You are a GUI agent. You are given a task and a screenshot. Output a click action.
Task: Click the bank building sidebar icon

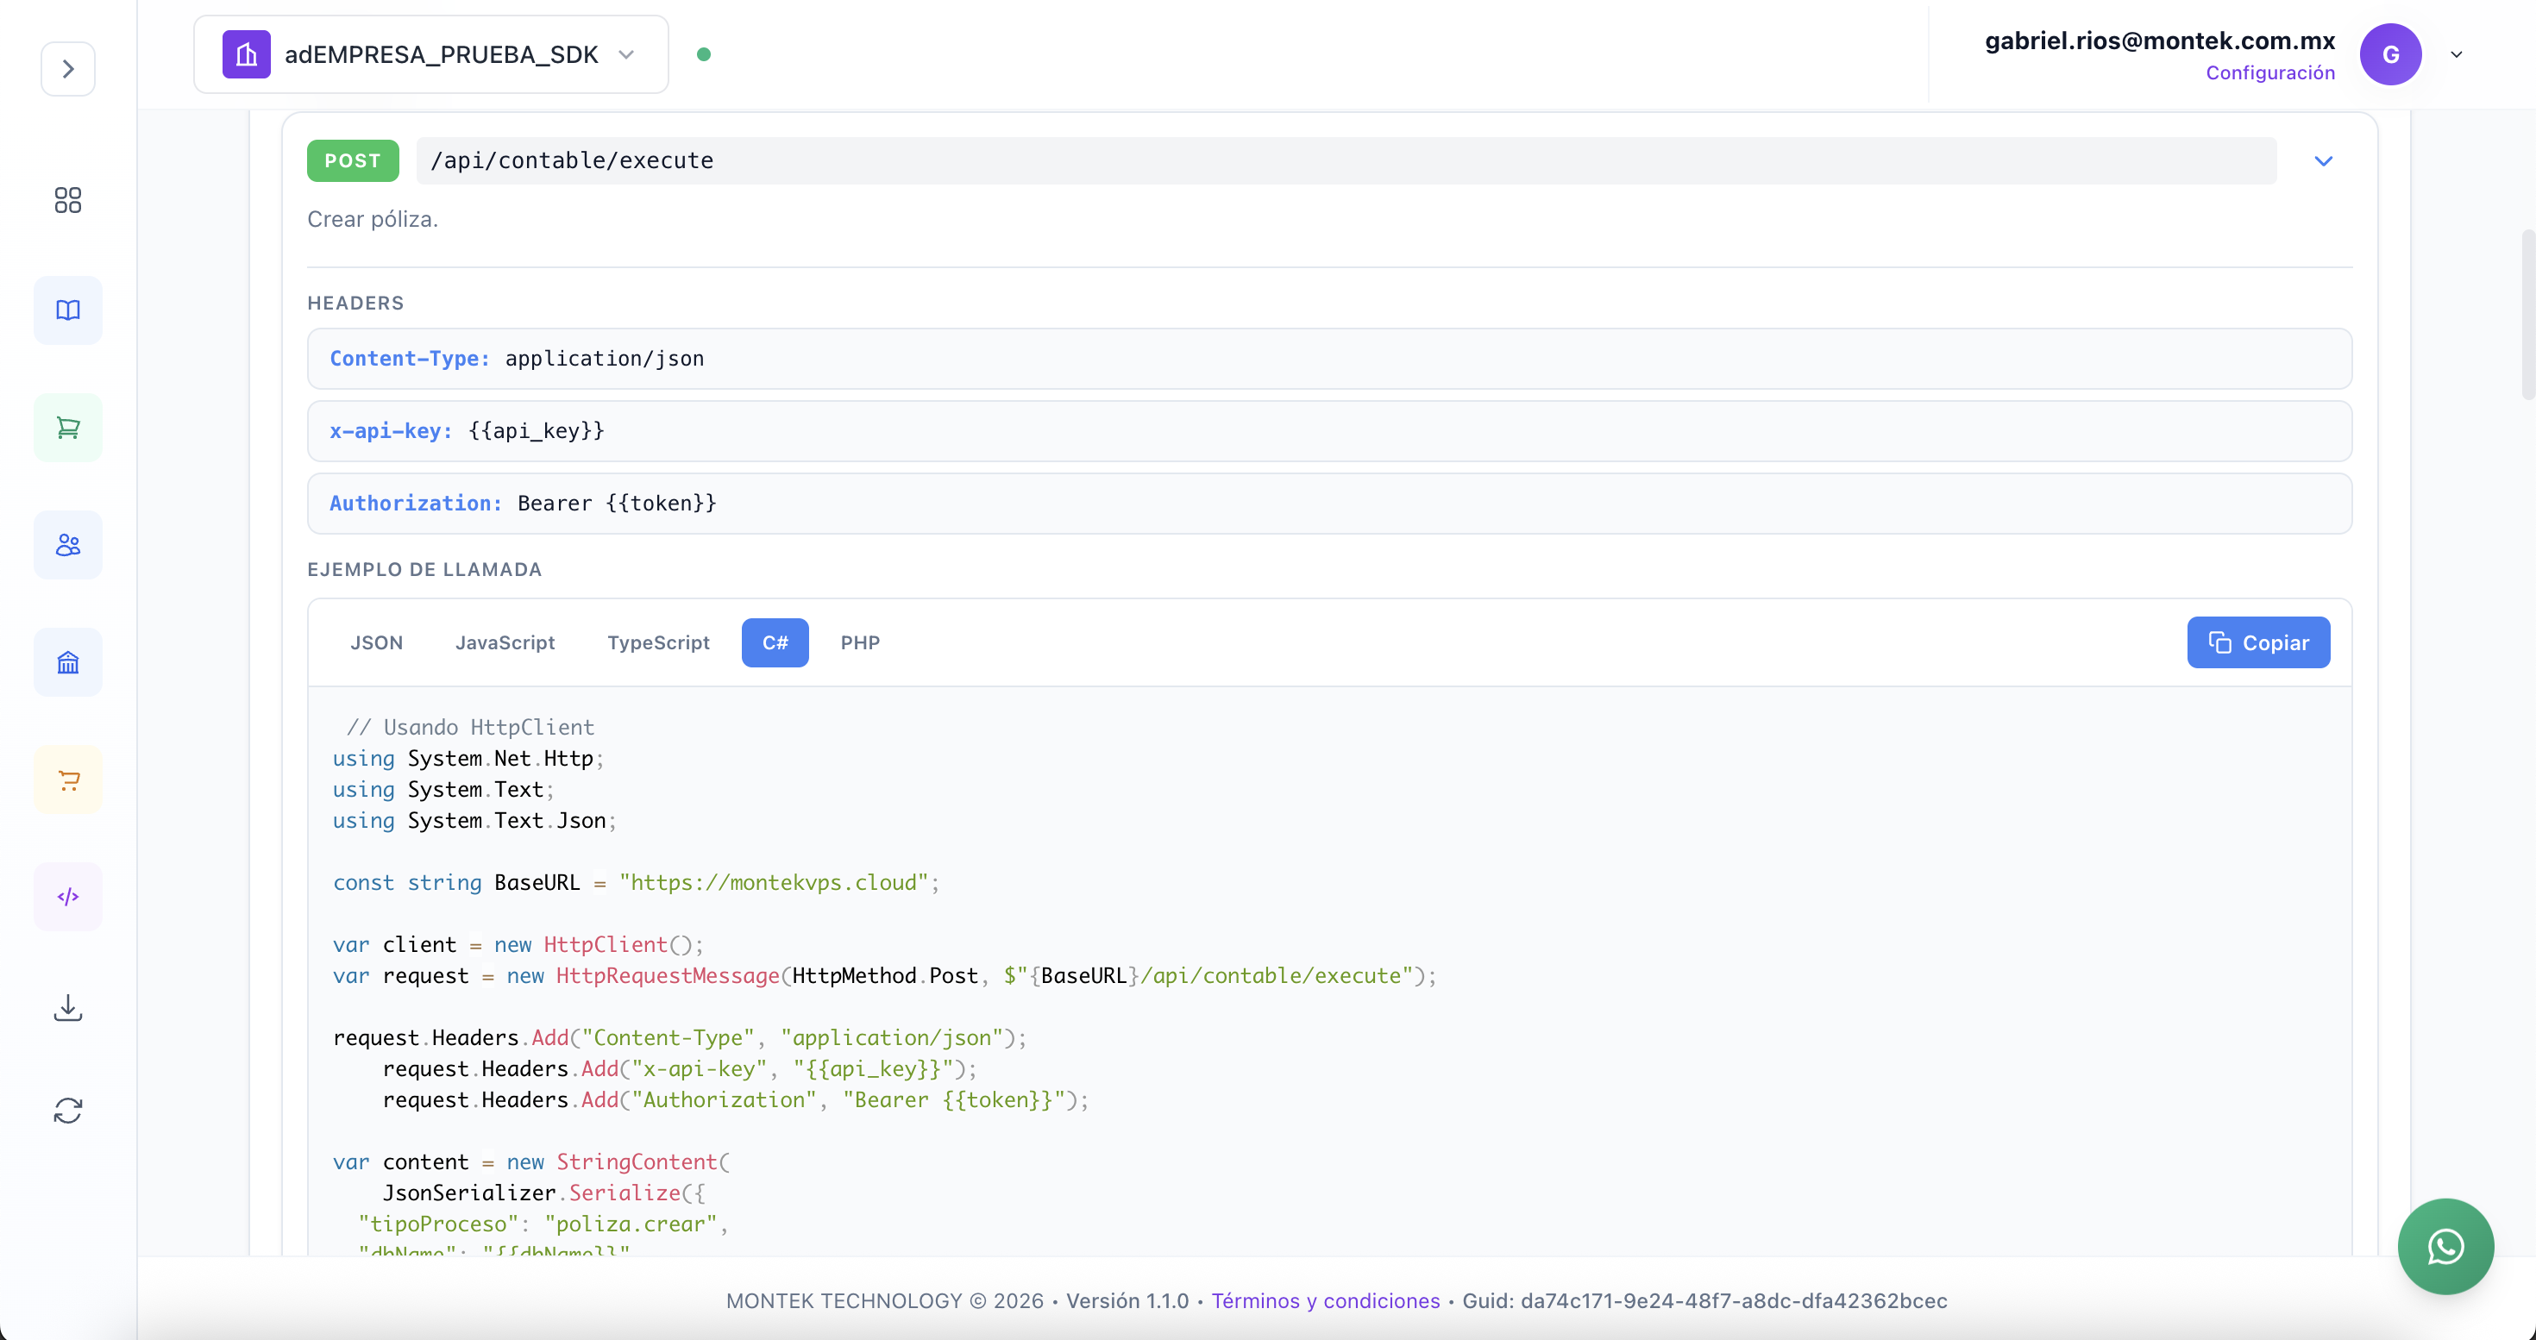(68, 663)
